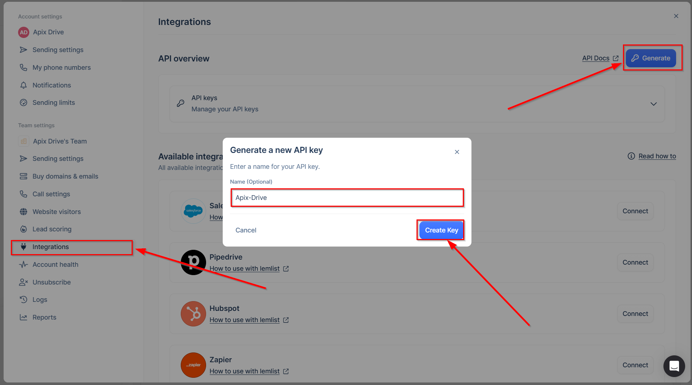Open the API Docs link
692x385 pixels.
pos(595,58)
